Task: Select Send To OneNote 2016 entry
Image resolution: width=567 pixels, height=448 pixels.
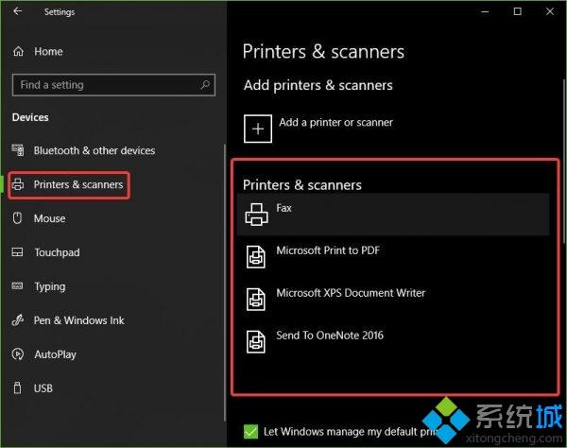Action: tap(393, 341)
